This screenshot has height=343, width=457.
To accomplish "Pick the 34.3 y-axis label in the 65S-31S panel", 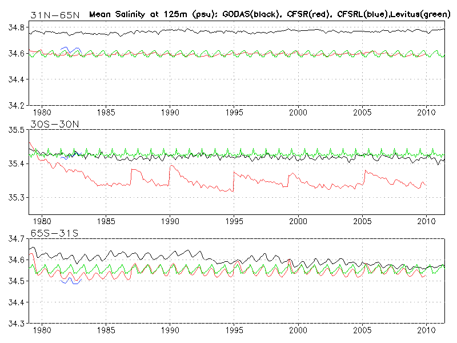I will coord(17,323).
